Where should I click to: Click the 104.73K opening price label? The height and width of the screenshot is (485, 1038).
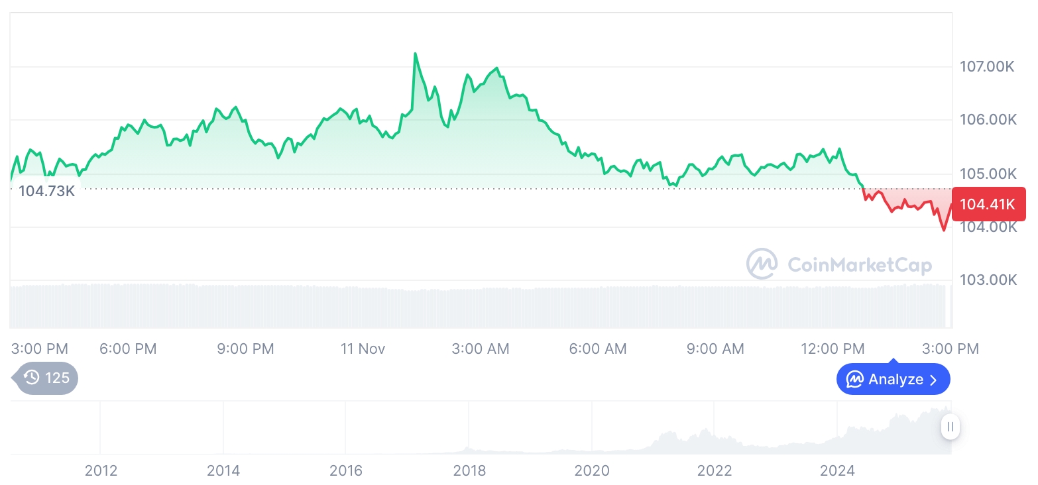pyautogui.click(x=46, y=192)
